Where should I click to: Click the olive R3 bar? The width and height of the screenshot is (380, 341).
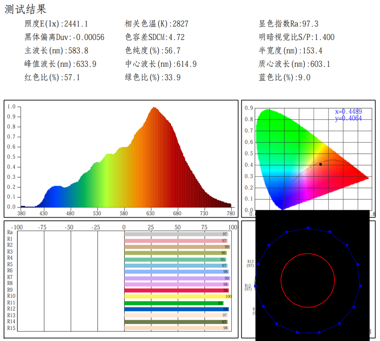175,253
